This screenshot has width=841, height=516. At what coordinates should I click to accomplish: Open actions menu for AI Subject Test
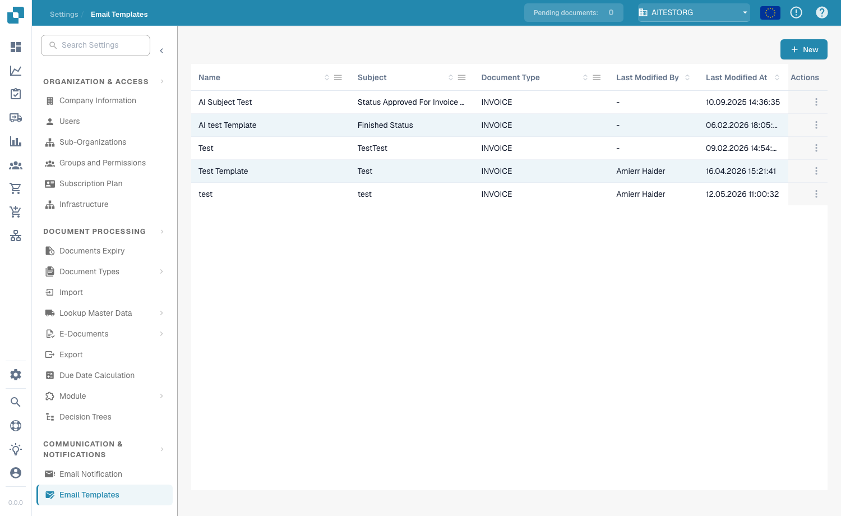[816, 102]
